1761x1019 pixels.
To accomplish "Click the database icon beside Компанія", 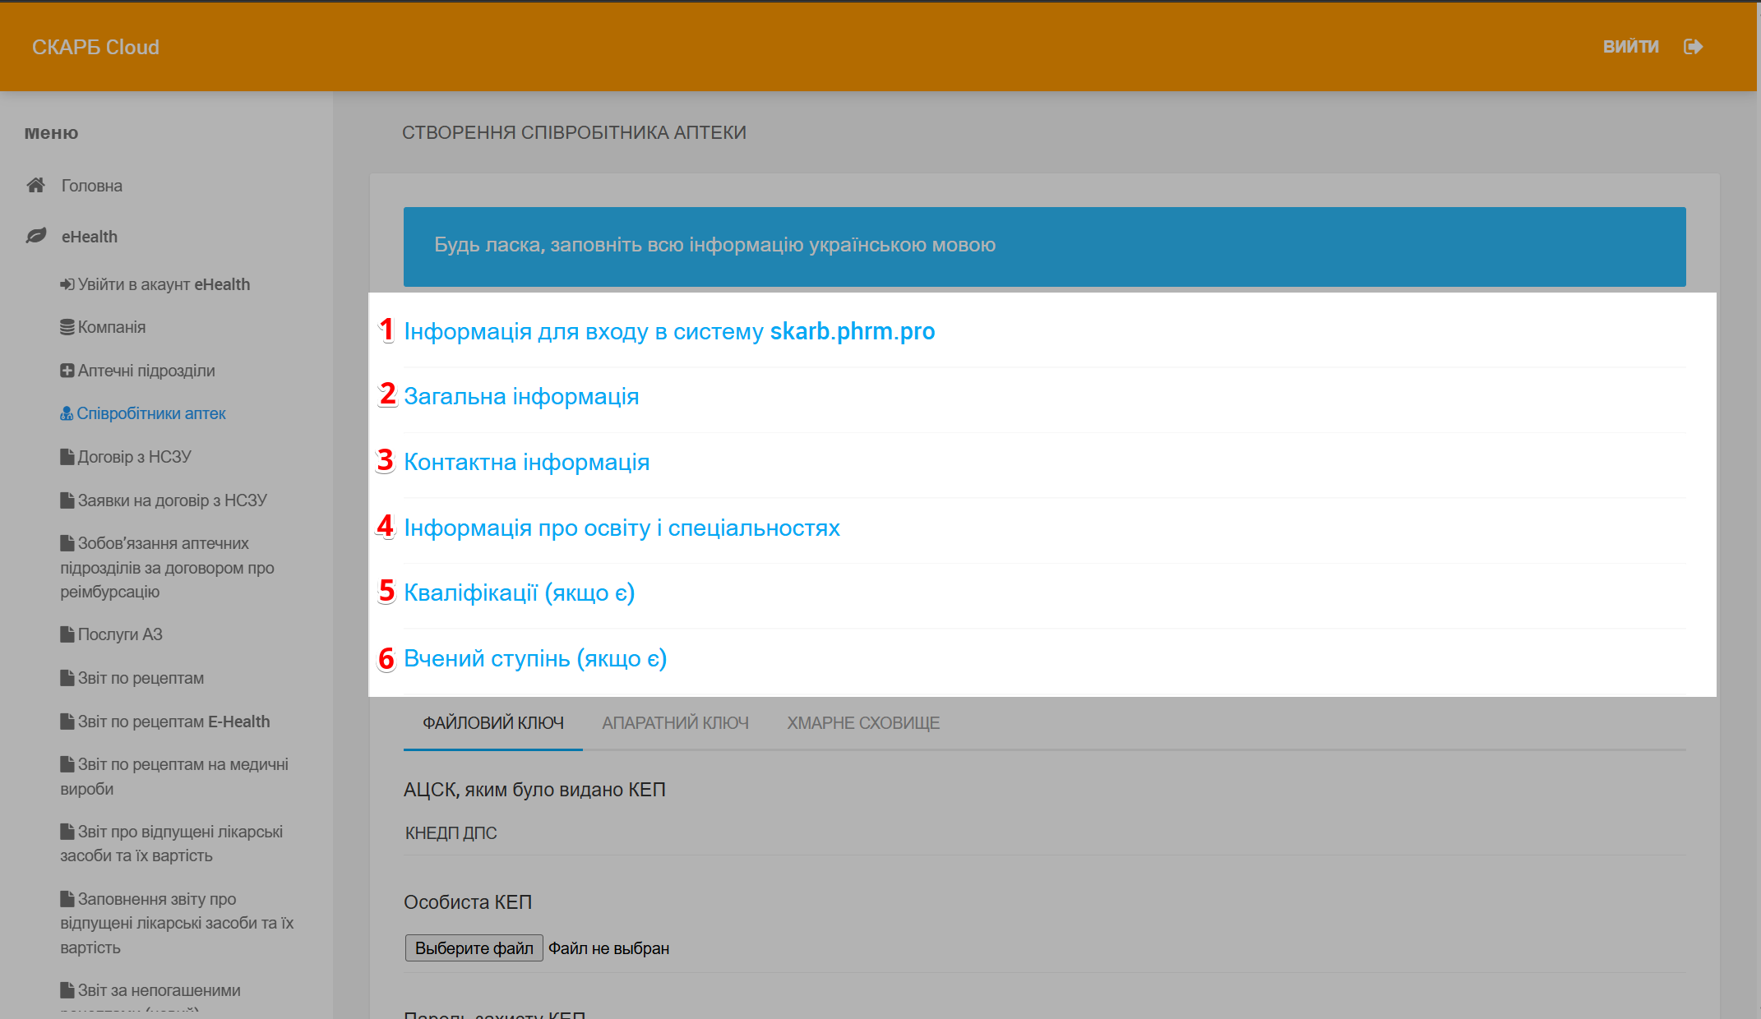I will [67, 328].
